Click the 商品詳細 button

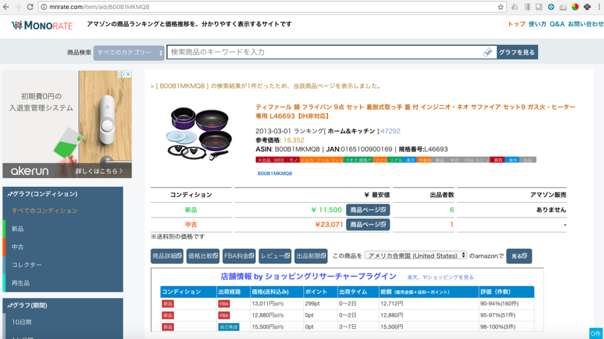coord(167,256)
